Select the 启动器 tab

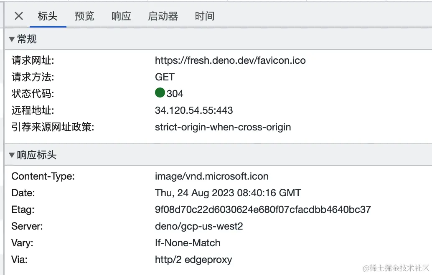click(x=163, y=16)
